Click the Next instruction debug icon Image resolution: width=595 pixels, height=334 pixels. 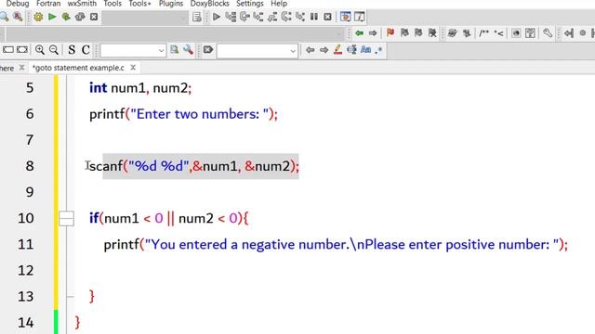[286, 17]
